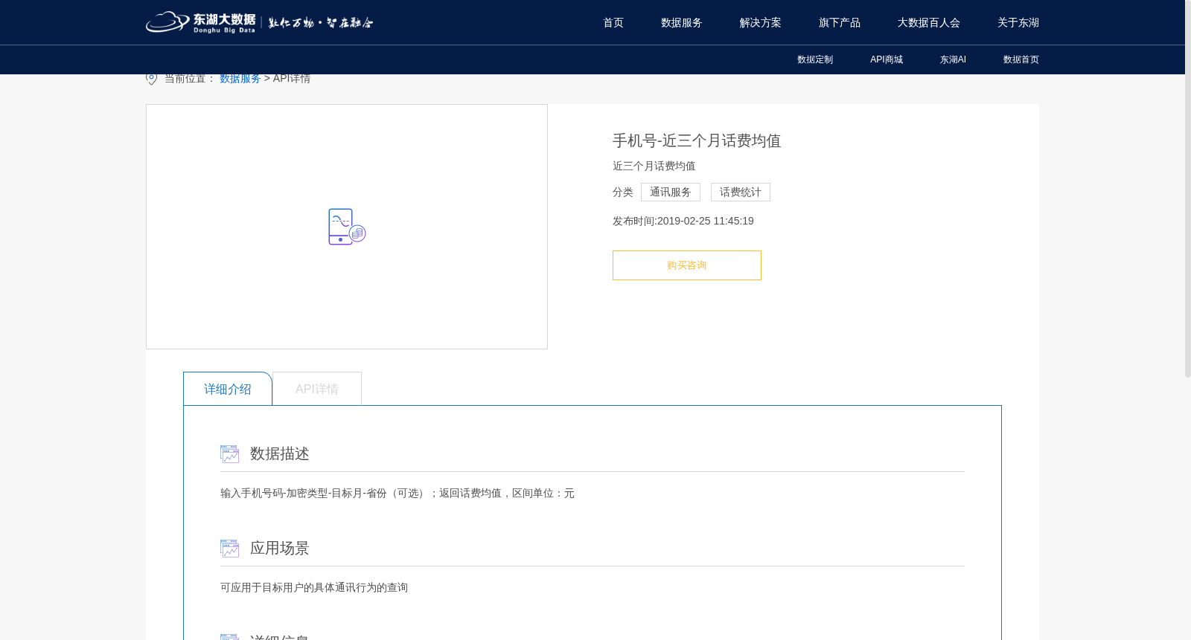Image resolution: width=1191 pixels, height=640 pixels.
Task: Open the 旗下产品 navigation menu
Action: [x=840, y=22]
